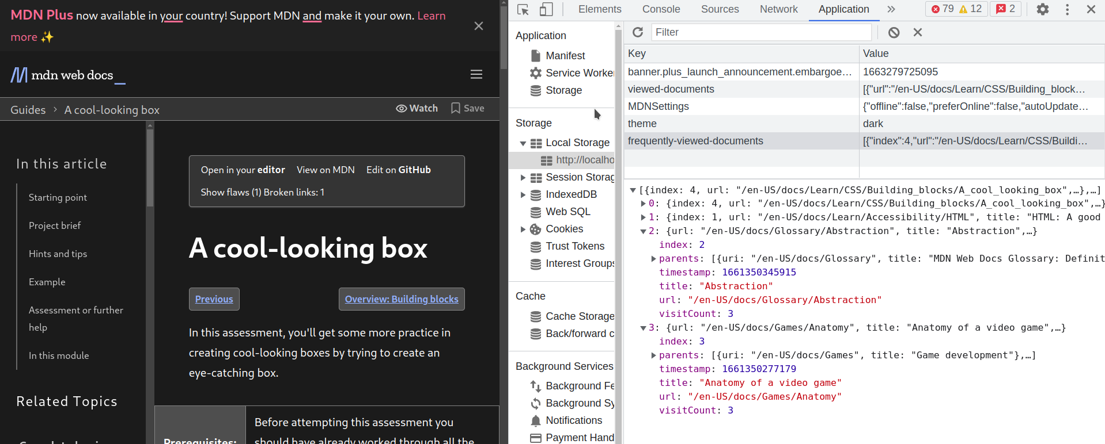Select the Application tab

(844, 9)
